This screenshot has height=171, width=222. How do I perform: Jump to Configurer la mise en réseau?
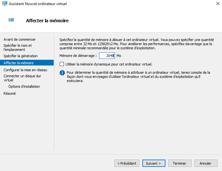coord(25,70)
